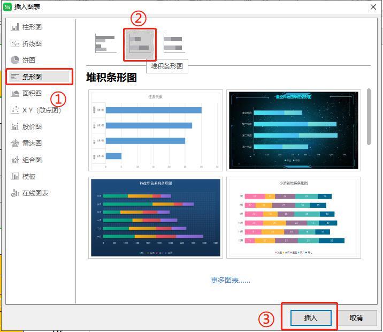The image size is (383, 332).
Task: Choose the pastel multi-color stacked bar template
Action: 294,217
